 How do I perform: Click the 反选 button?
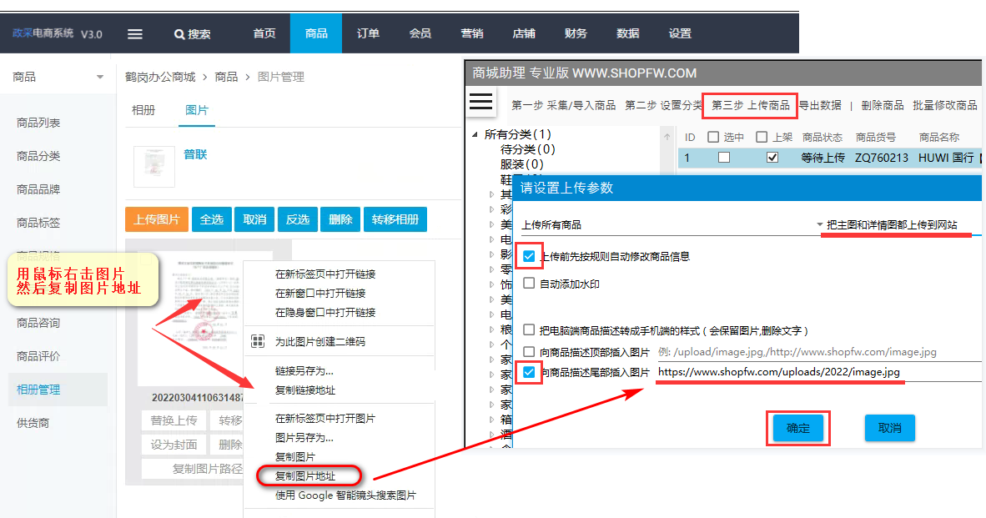click(298, 219)
